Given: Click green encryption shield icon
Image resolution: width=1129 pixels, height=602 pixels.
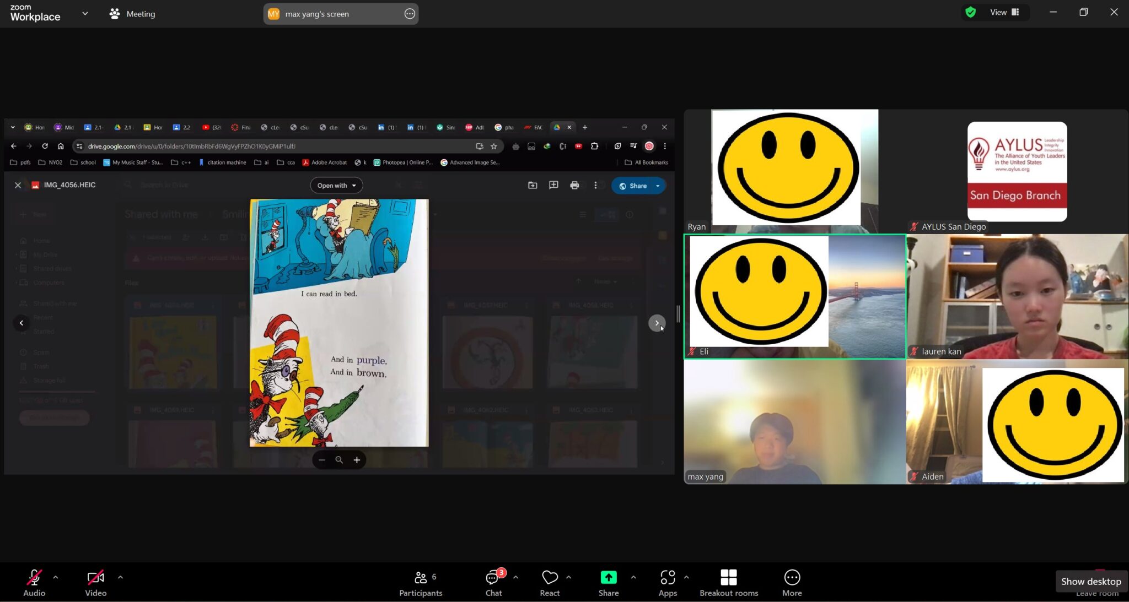Looking at the screenshot, I should (971, 12).
